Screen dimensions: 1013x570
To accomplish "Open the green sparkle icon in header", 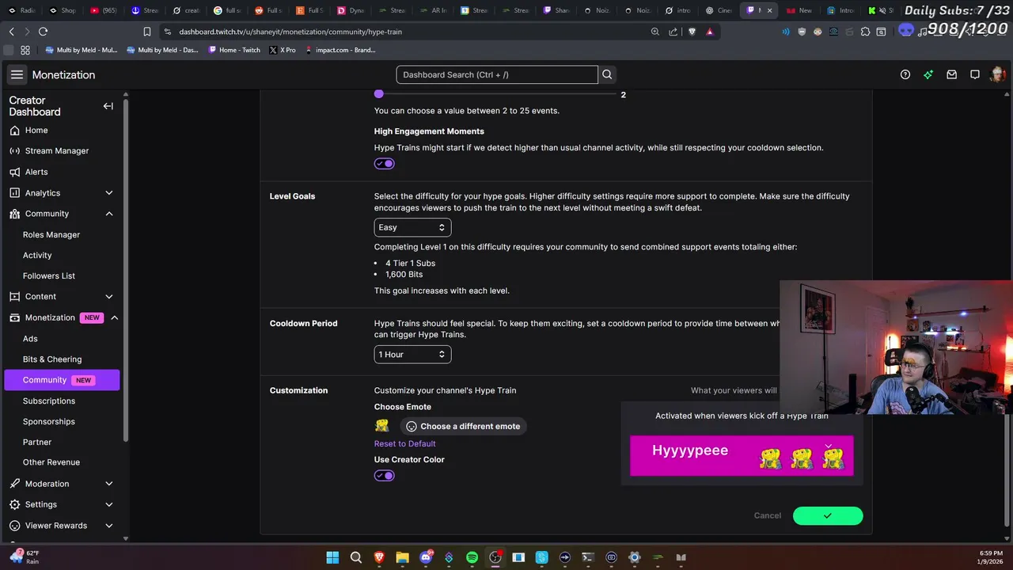I will [x=928, y=74].
